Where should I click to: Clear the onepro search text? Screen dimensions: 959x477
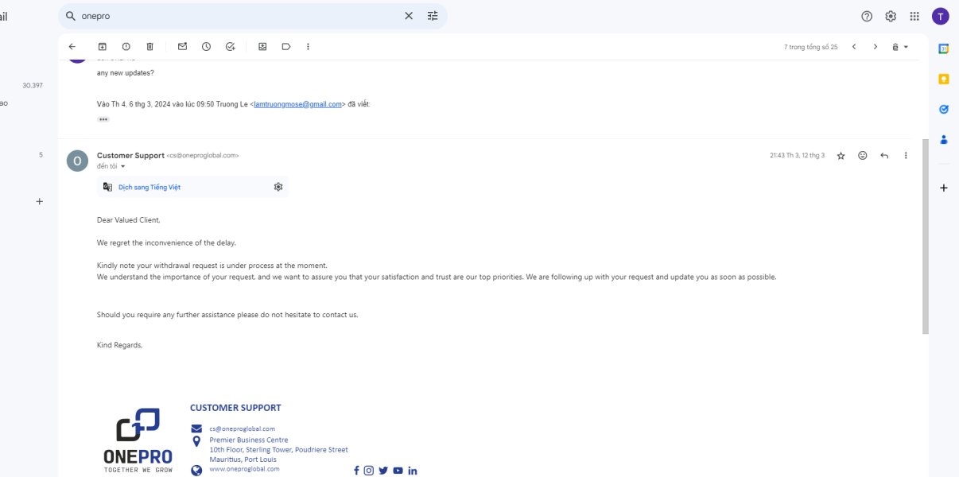point(409,16)
